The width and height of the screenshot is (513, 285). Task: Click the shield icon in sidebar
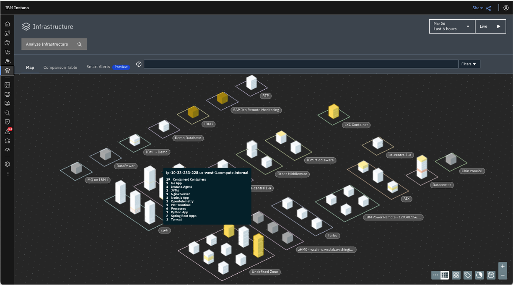7,122
